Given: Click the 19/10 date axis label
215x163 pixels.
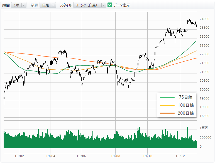Looking at the screenshot, I should 148,156.
